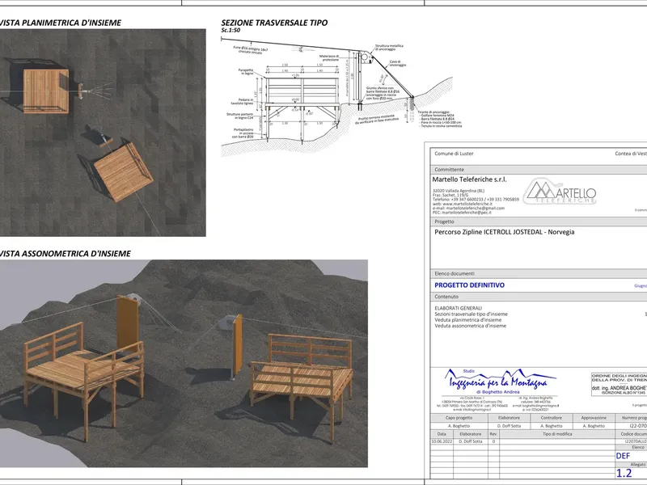This screenshot has height=485, width=647.
Task: Click 'Percorso Zipline ICETROLL JOSTEDAL - Norvegia' title
Action: pyautogui.click(x=504, y=232)
